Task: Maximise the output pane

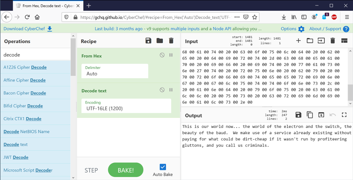Action: pyautogui.click(x=344, y=115)
